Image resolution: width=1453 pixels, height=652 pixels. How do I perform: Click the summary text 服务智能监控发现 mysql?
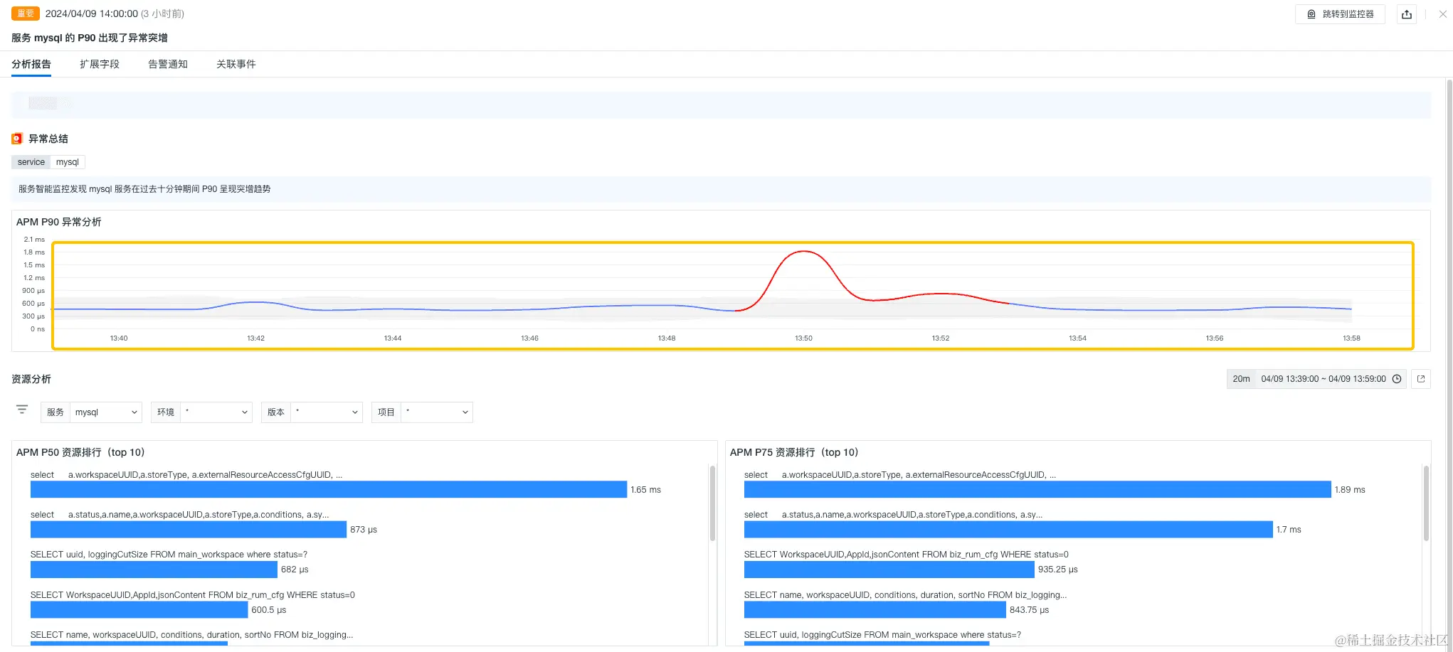pyautogui.click(x=144, y=189)
